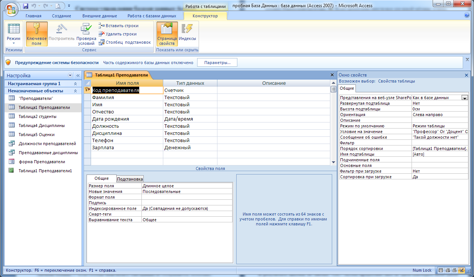
Task: Open the Как в базе данных dropdown arrow
Action: (x=465, y=98)
